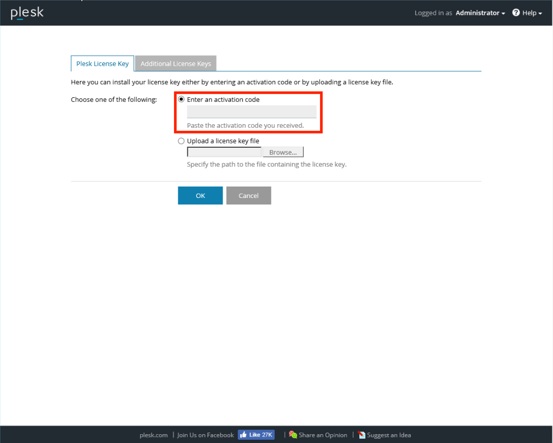Focus the activation code text field
Screen dimensions: 553x443
pos(252,112)
